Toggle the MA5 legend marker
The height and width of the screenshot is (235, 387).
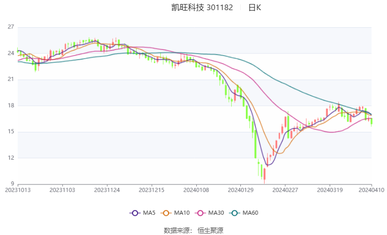coord(135,213)
